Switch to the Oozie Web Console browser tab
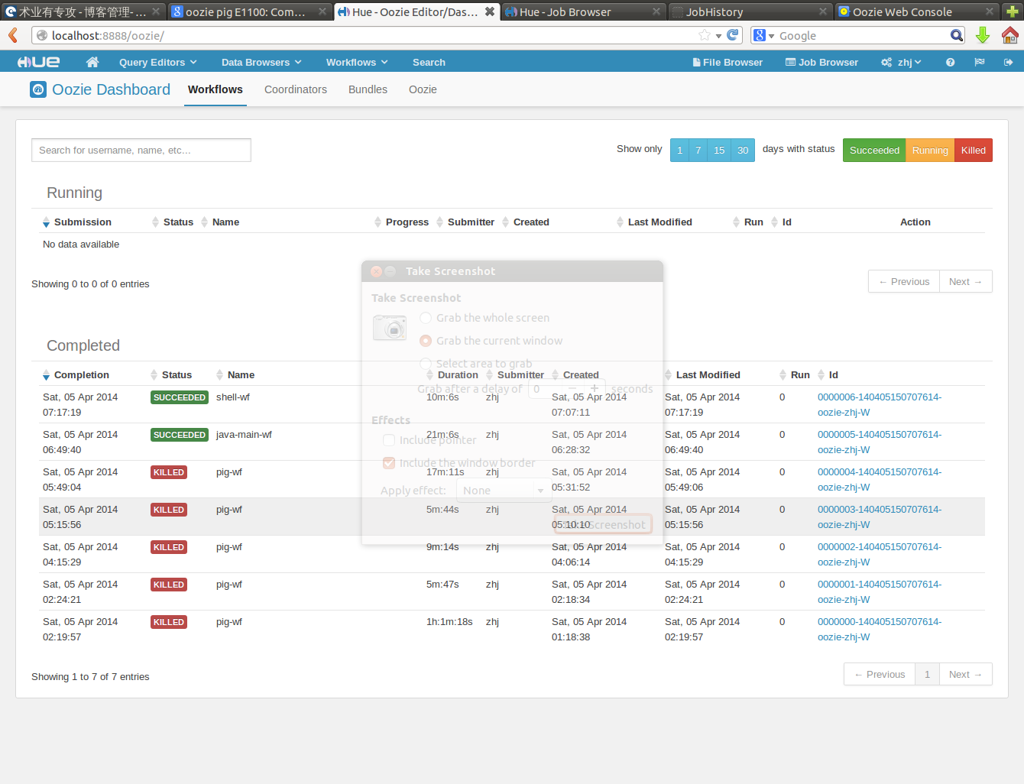Screen dimensions: 1024x784 click(x=914, y=11)
